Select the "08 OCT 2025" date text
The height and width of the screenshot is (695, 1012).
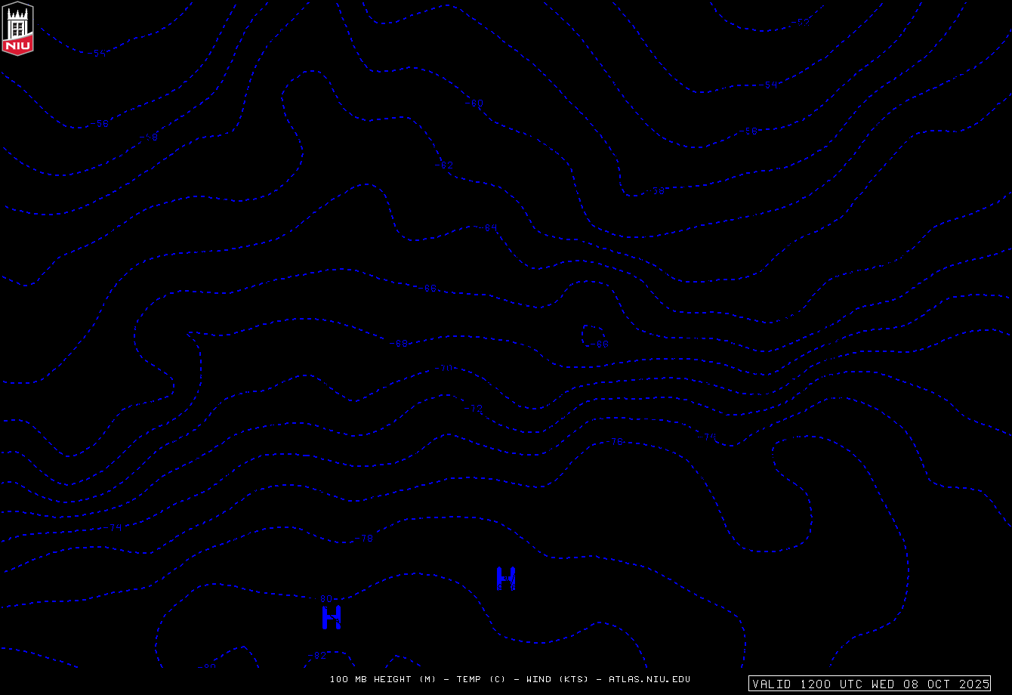coord(944,684)
